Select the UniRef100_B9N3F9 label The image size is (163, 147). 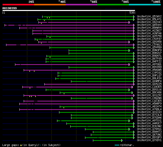149,50
